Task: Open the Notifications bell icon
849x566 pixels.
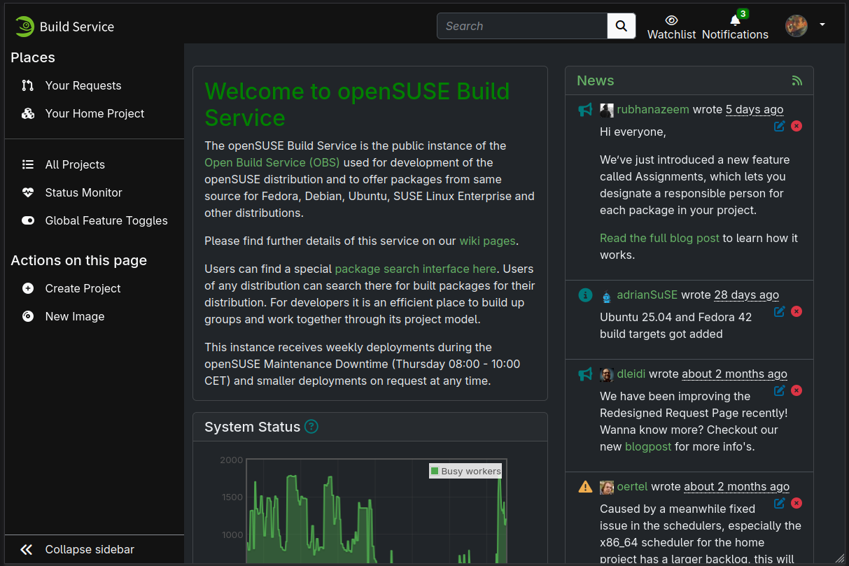Action: tap(734, 20)
